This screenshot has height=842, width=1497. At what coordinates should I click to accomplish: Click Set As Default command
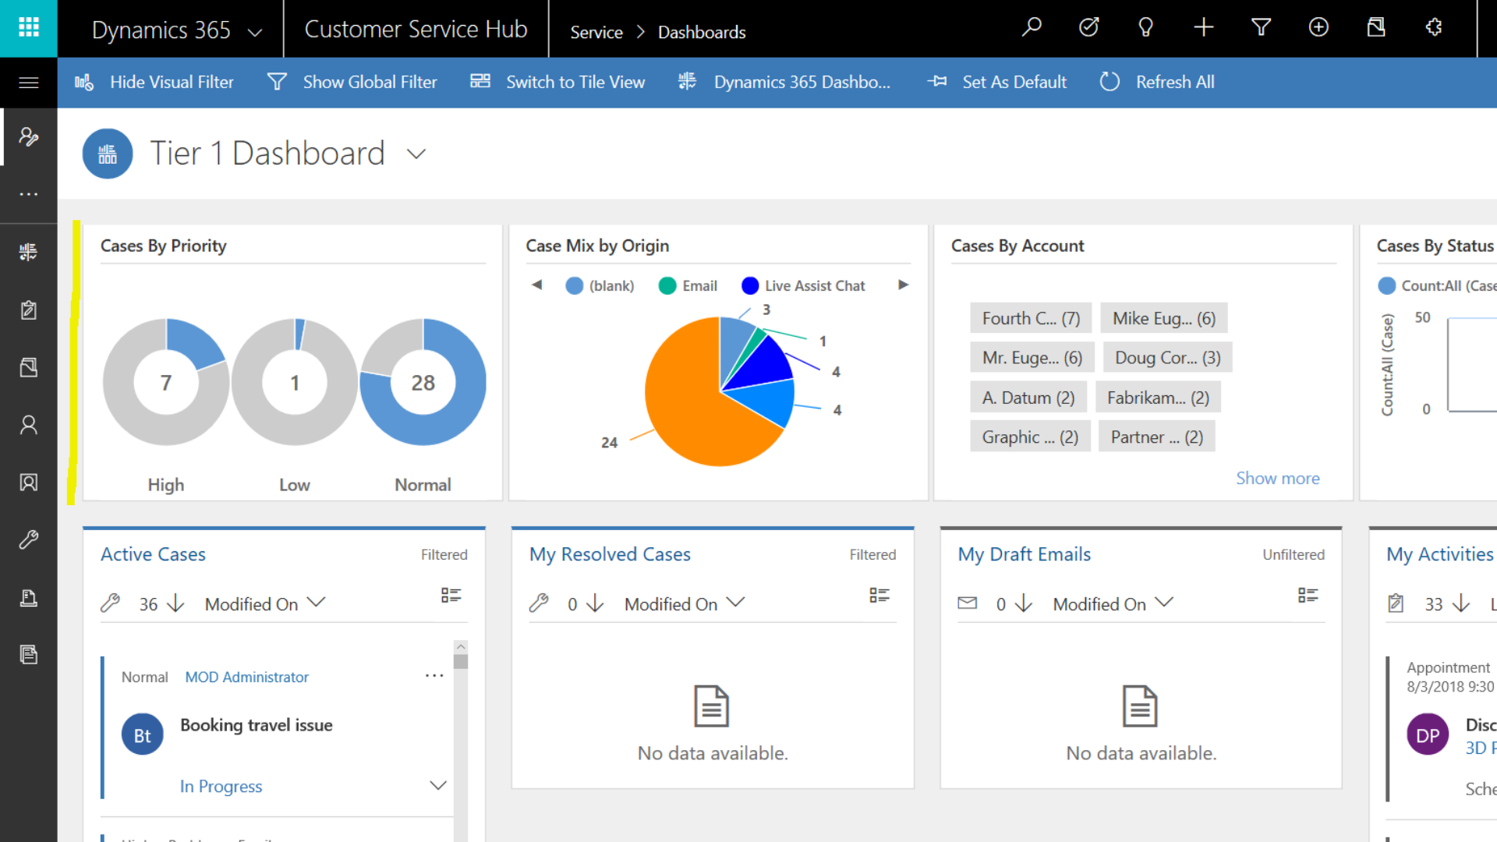pos(997,82)
